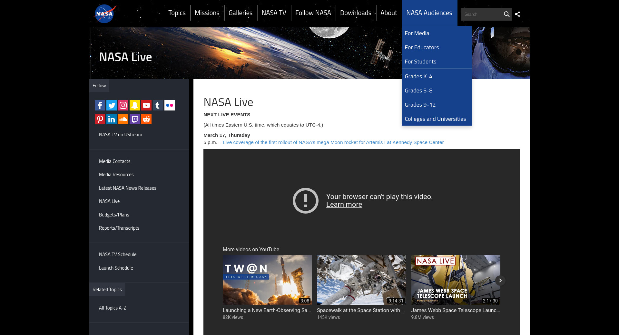Open James Webb Space Telescope Launch thumbnail
619x335 pixels.
click(x=456, y=280)
